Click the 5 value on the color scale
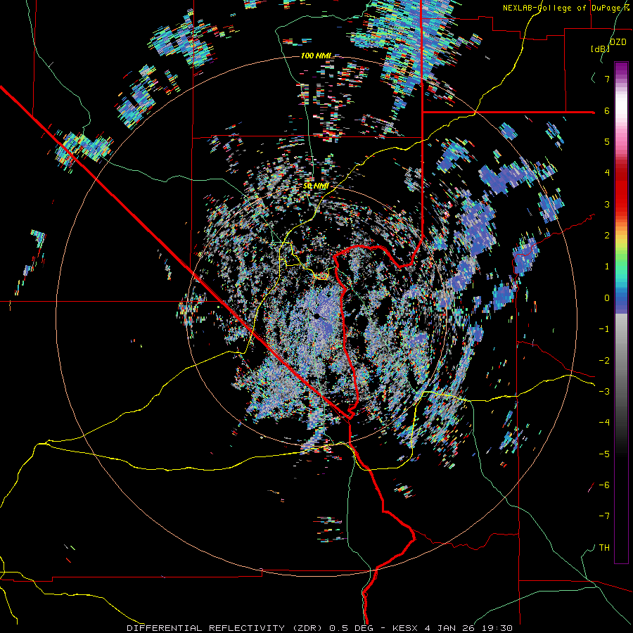Viewport: 633px width, 633px height. [607, 141]
